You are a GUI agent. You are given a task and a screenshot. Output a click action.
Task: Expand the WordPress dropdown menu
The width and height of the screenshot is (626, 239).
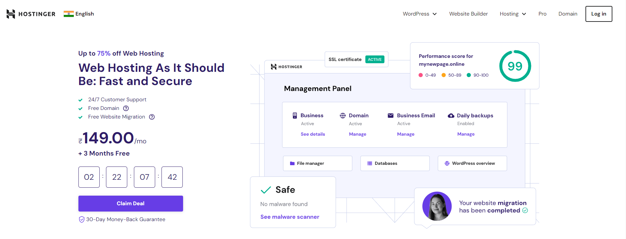[x=420, y=14]
